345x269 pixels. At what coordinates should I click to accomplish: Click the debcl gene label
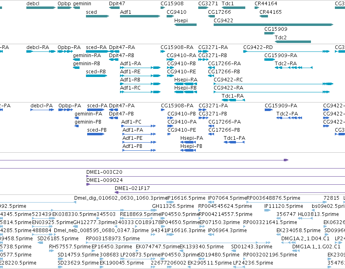tap(33, 4)
